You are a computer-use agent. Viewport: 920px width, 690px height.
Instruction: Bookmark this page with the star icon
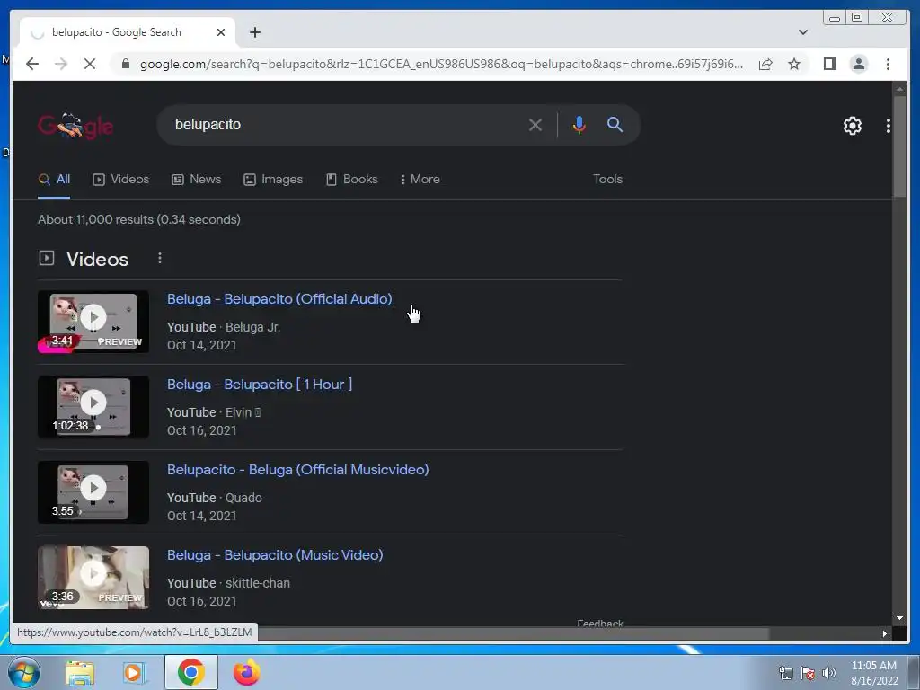click(x=794, y=64)
